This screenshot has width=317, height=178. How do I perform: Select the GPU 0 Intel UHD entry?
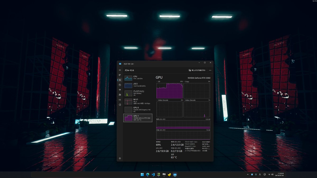[x=138, y=109]
